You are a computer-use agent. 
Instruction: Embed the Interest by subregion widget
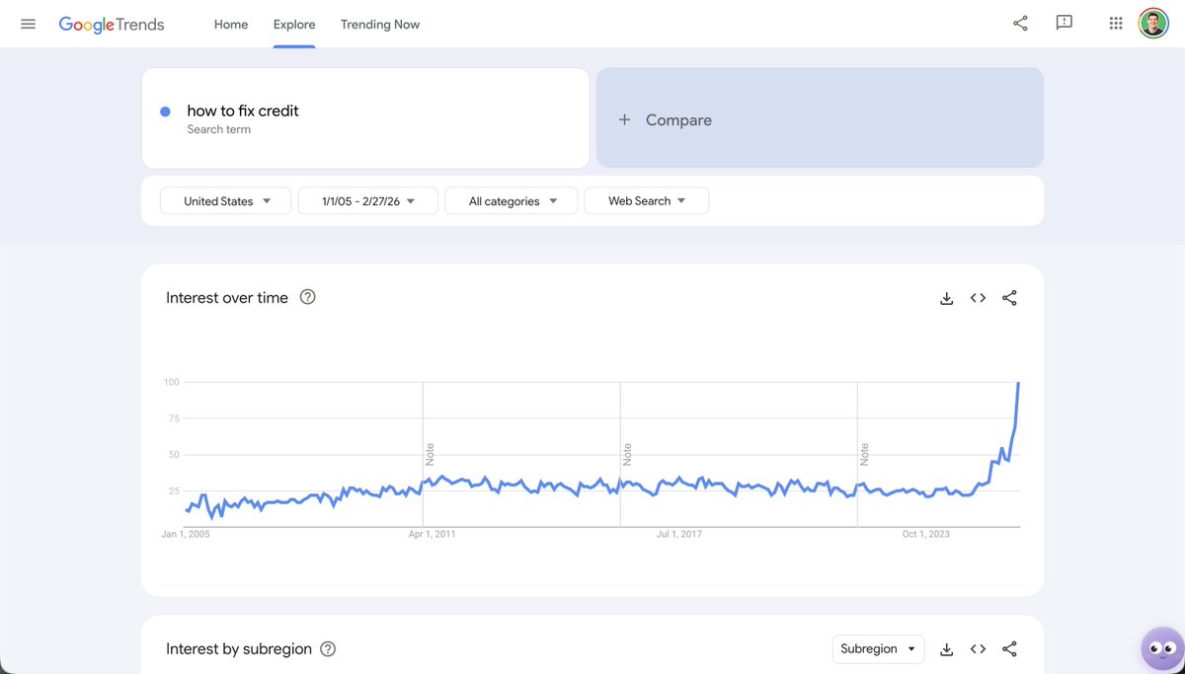tap(978, 649)
